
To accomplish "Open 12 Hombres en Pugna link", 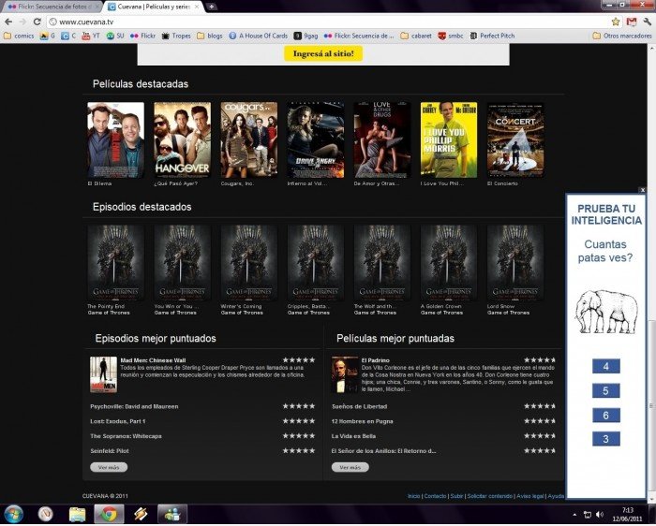I will [x=363, y=421].
